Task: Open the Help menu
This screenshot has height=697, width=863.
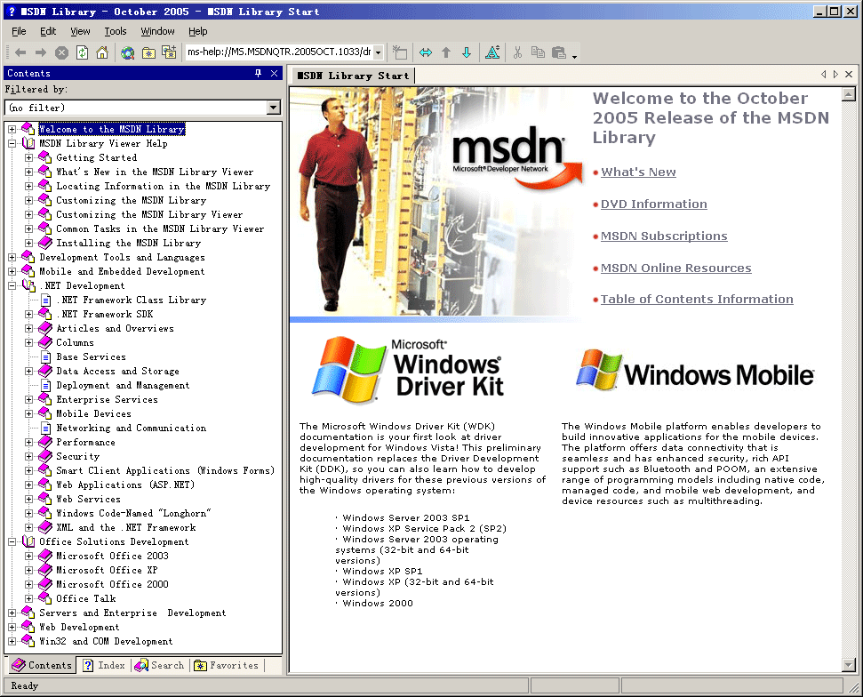Action: (197, 31)
